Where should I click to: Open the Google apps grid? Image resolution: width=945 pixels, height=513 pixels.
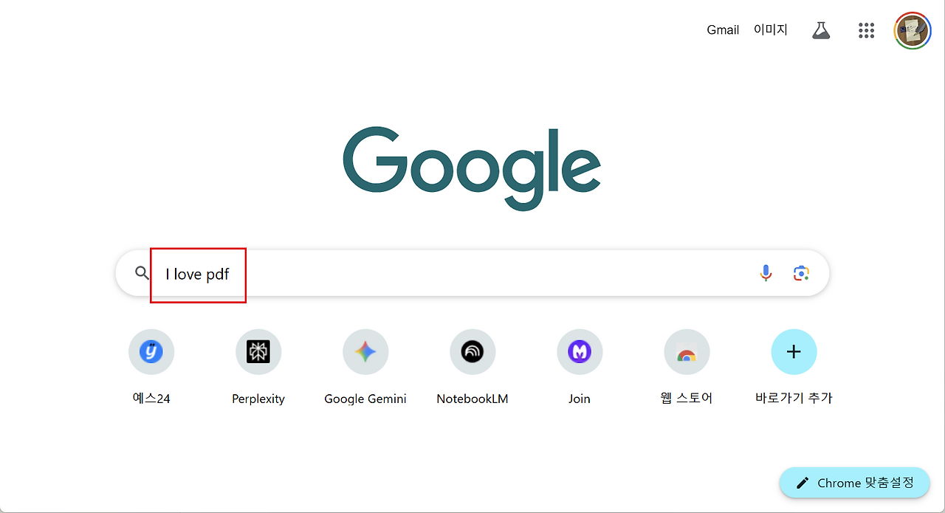click(x=866, y=30)
